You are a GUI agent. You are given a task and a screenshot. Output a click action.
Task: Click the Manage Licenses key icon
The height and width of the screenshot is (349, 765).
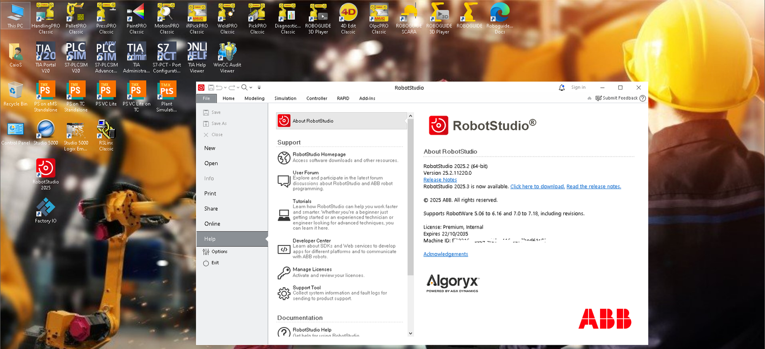[284, 273]
